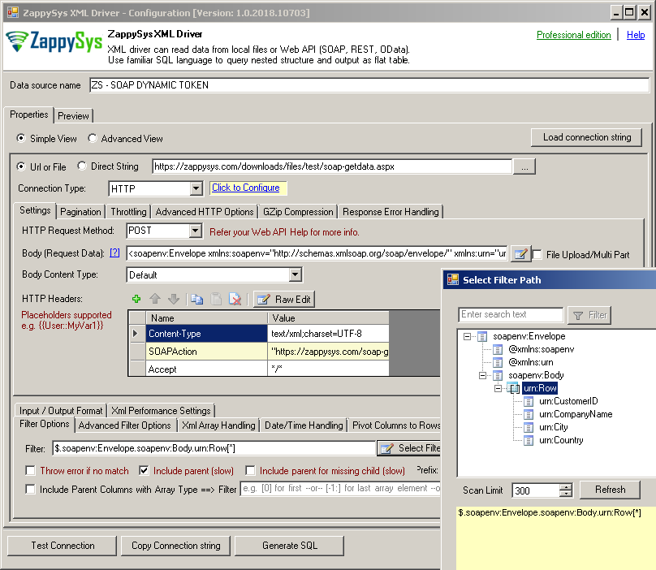Click row selector arrow for Content-Type header
This screenshot has height=570, width=656.
[136, 334]
